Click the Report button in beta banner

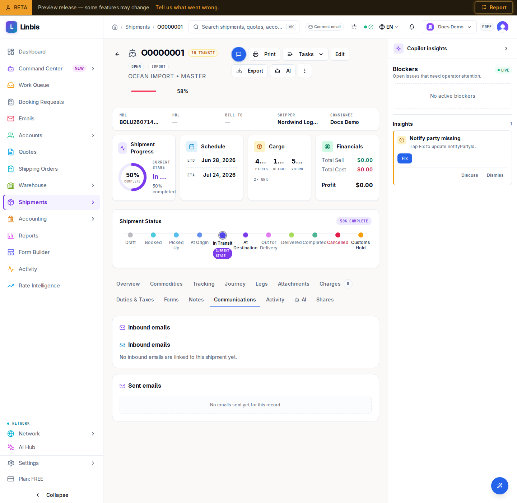(494, 8)
